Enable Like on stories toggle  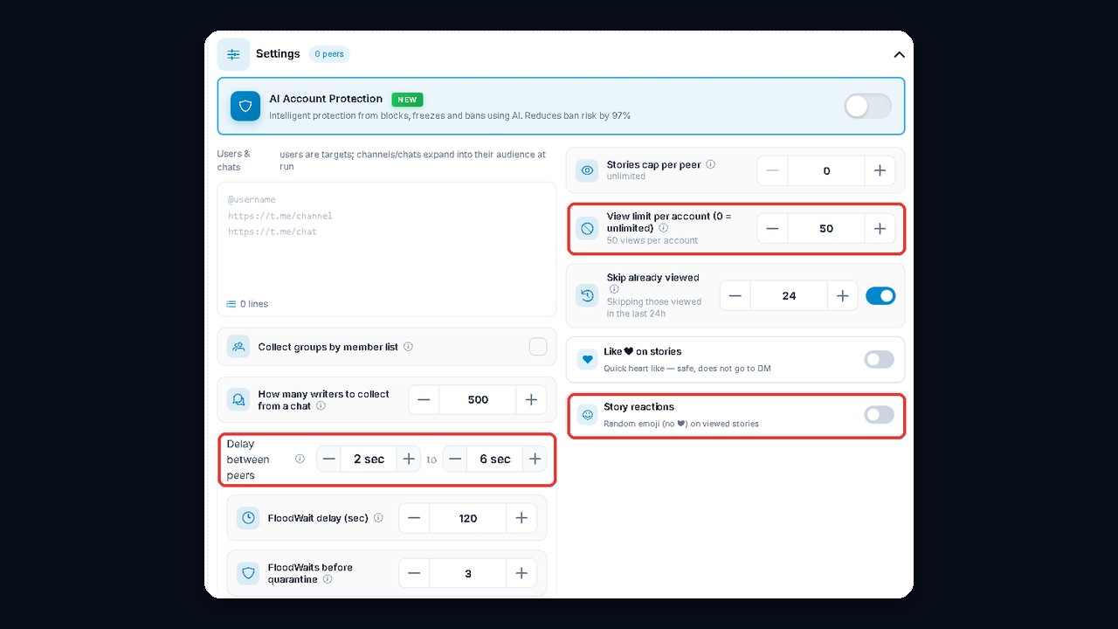pyautogui.click(x=880, y=359)
